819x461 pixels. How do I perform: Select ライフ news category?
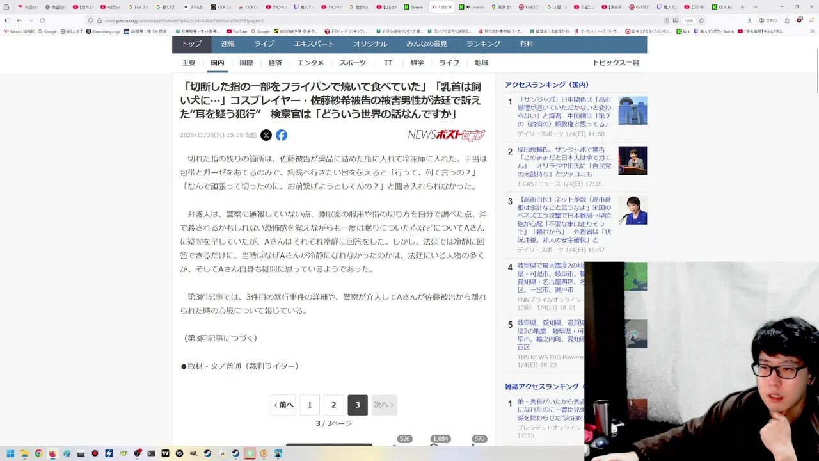[x=449, y=63]
